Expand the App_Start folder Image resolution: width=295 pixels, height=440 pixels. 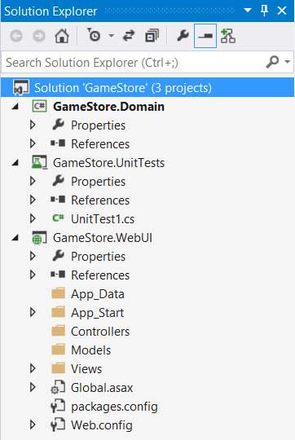33,312
